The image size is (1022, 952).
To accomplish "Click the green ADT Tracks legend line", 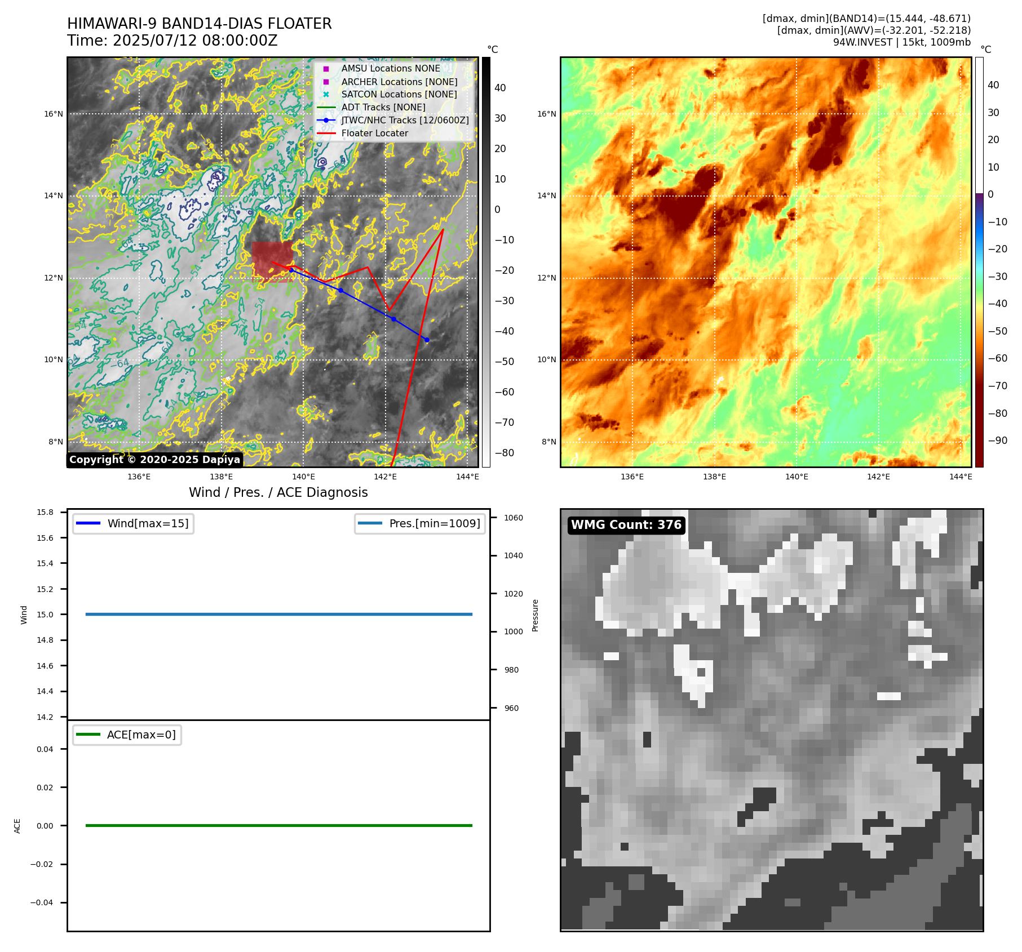I will [x=326, y=108].
